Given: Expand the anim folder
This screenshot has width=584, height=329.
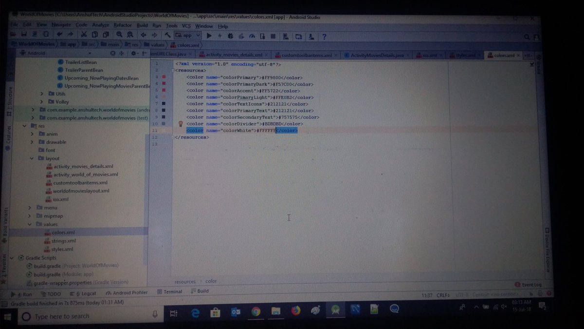Looking at the screenshot, I should point(32,134).
